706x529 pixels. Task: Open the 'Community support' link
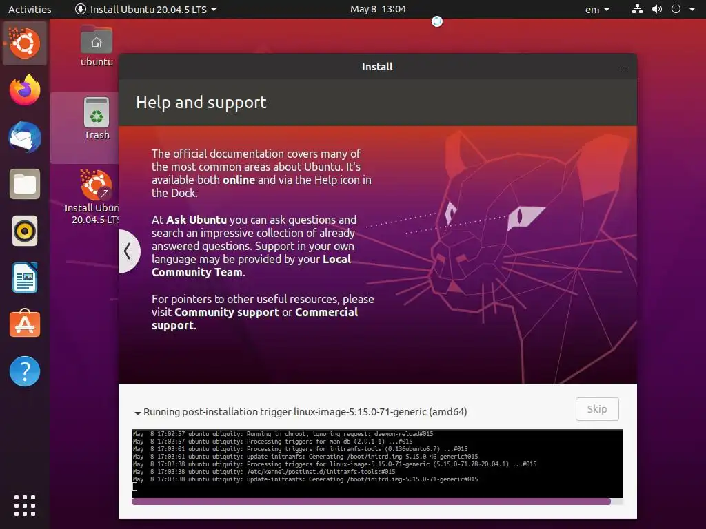226,312
